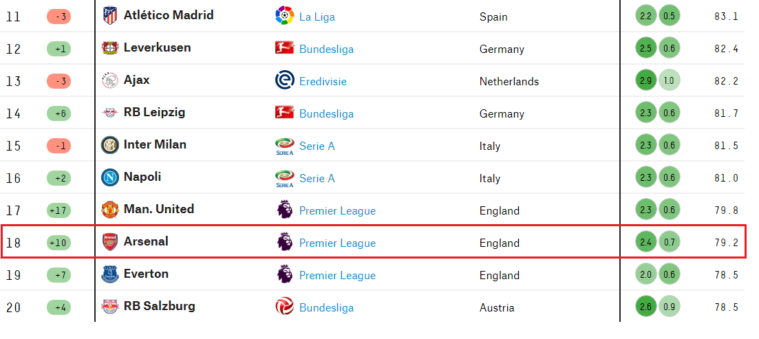Click the RB Salzburg logo
This screenshot has width=759, height=339.
(x=110, y=307)
